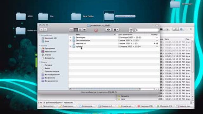Collapse the Места sidebar section
203x114 pixels.
click(x=40, y=46)
